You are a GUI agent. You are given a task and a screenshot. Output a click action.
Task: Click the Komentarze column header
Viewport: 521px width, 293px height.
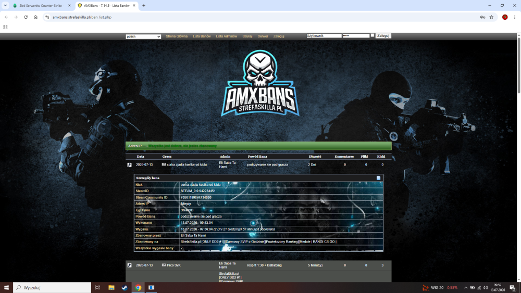(344, 157)
